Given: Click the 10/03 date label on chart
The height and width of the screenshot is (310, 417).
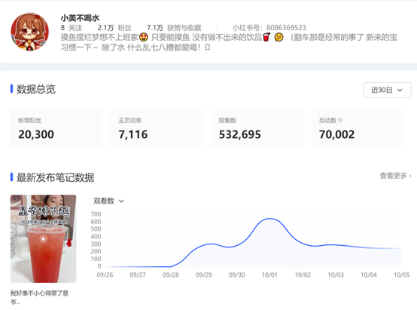Looking at the screenshot, I should [x=336, y=275].
